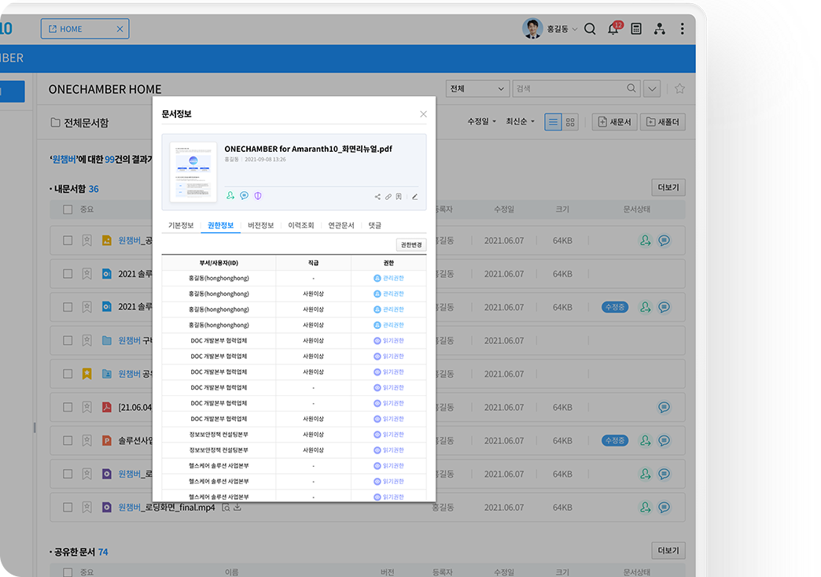Click the purple shield security icon
Screen dimensions: 821x577
tap(258, 196)
